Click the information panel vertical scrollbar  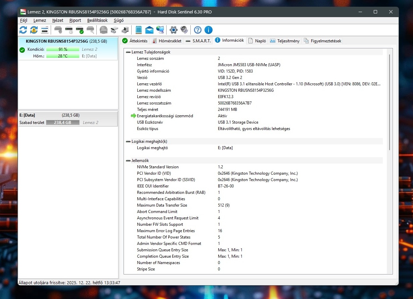pos(389,101)
